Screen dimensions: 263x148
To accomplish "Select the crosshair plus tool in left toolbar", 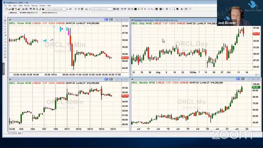I will [5, 45].
